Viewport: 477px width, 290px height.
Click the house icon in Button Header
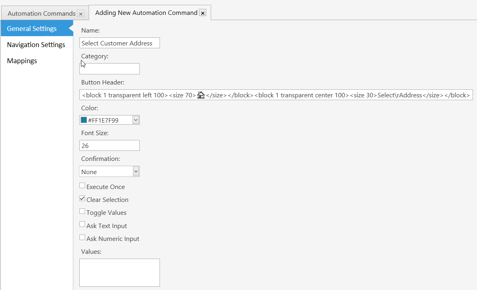point(201,95)
